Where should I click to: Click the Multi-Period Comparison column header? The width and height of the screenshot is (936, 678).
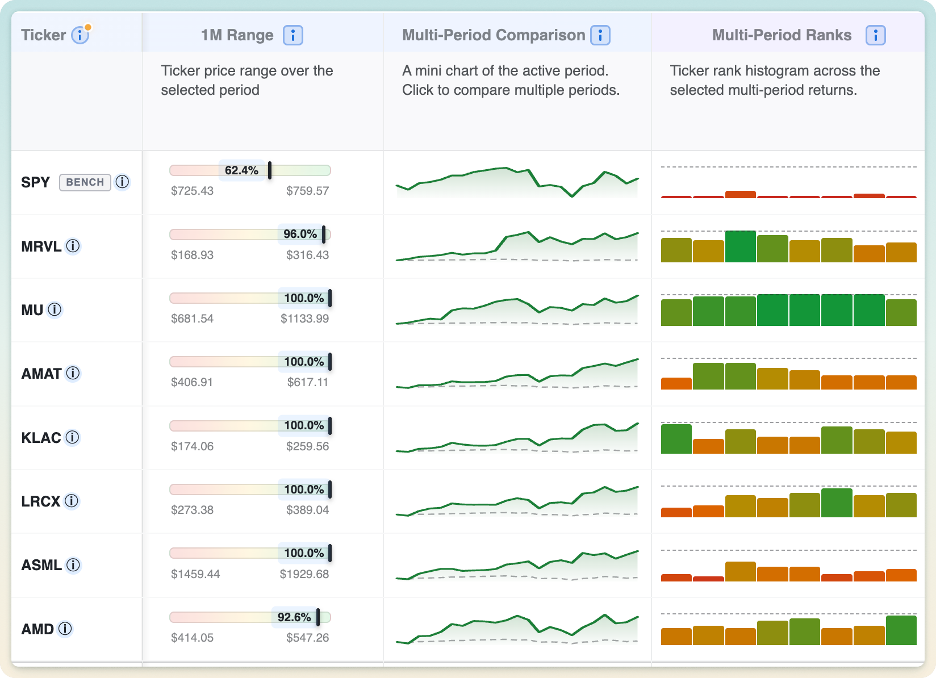pos(494,35)
